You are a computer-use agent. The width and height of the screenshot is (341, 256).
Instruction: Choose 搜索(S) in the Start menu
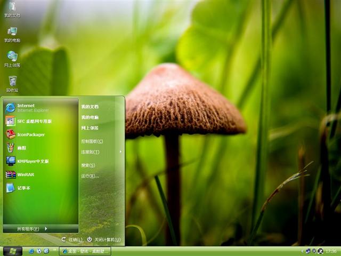(x=88, y=165)
